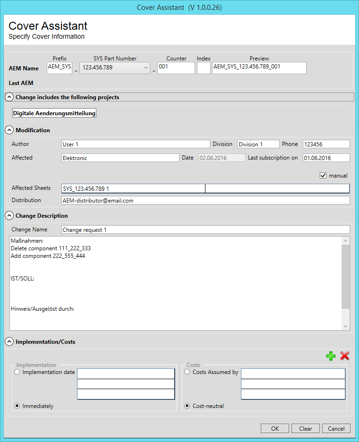Open the SYS Part Number dropdown
This screenshot has height=442, width=359.
click(145, 68)
